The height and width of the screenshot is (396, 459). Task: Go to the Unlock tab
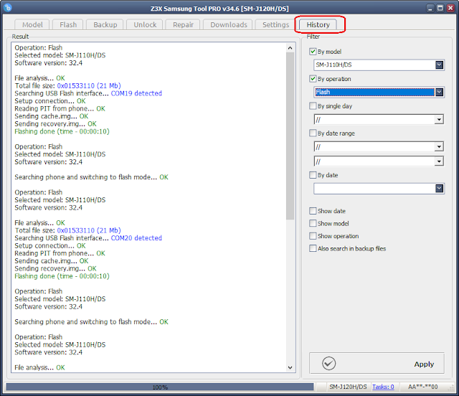pyautogui.click(x=145, y=25)
